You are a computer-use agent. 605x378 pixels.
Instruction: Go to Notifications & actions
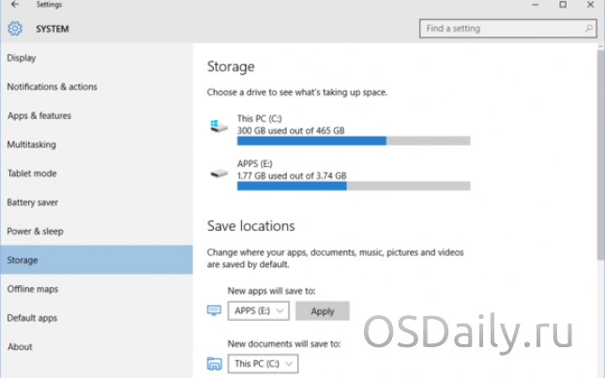coord(52,87)
